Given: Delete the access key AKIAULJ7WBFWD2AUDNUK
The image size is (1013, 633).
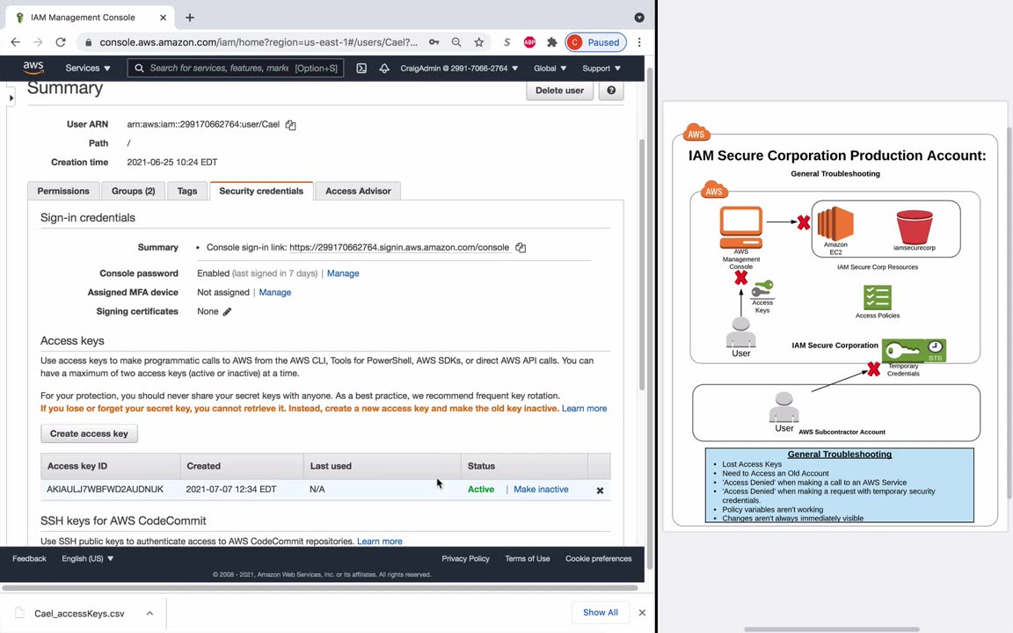Looking at the screenshot, I should (x=600, y=491).
